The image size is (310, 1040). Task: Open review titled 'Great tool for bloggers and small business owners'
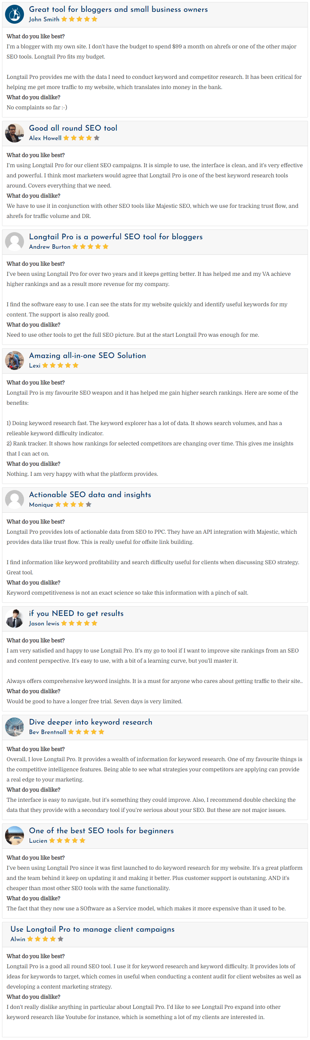point(119,9)
